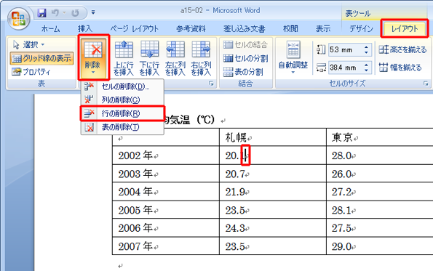Image resolution: width=433 pixels, height=271 pixels.
Task: Choose セルの削除(D)... menu item
Action: pyautogui.click(x=122, y=87)
